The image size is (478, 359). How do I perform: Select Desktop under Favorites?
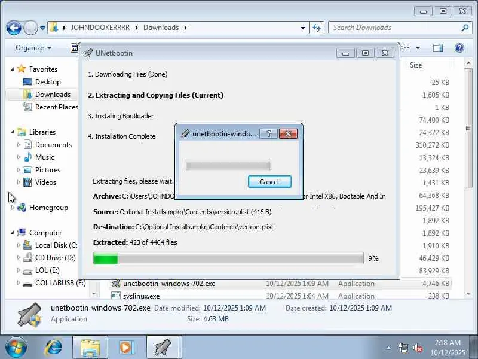pos(48,82)
